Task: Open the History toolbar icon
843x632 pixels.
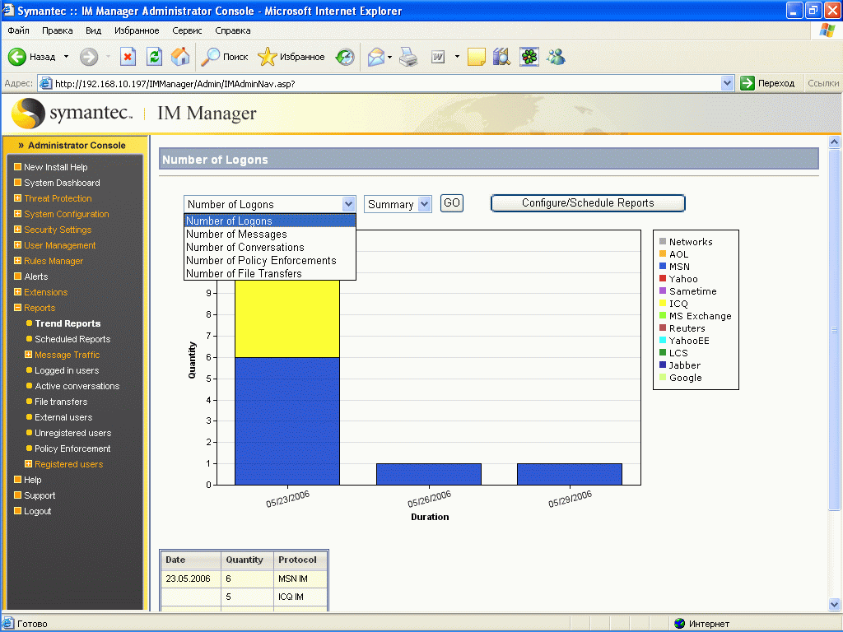Action: point(345,57)
